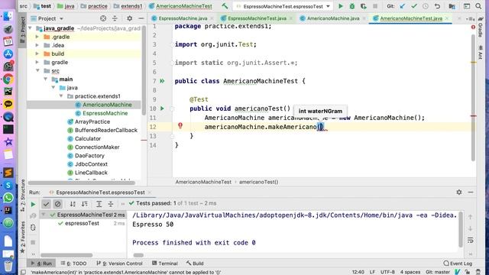This screenshot has height=275, width=489.
Task: Open Chrome from the Dock
Action: [8, 79]
